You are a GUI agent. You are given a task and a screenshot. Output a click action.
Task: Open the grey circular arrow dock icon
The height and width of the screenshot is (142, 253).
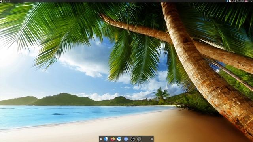point(139,139)
